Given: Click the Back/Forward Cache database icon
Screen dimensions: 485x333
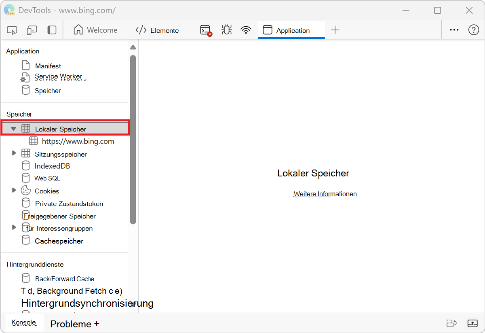Looking at the screenshot, I should [25, 278].
